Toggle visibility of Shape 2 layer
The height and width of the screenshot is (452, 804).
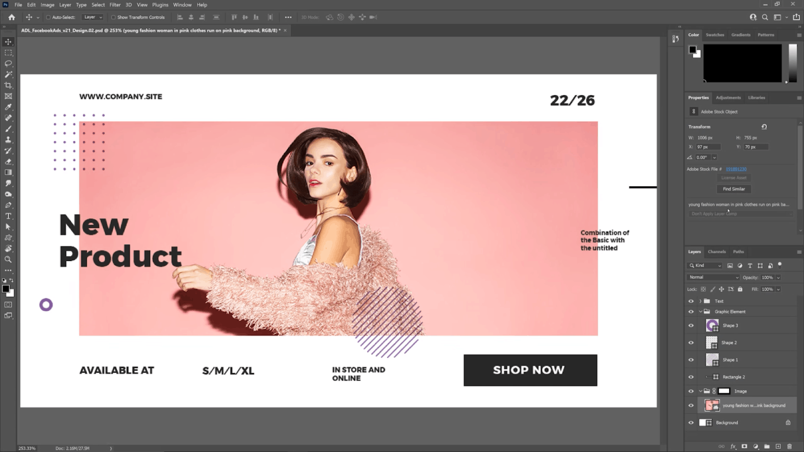click(691, 342)
